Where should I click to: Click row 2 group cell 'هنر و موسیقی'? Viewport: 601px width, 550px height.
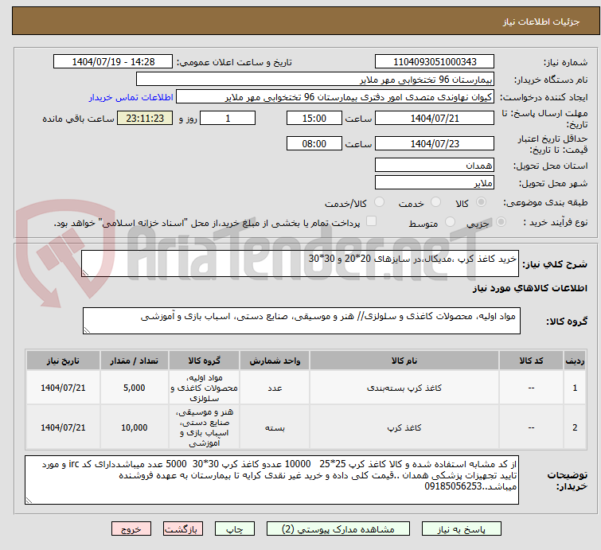(204, 427)
